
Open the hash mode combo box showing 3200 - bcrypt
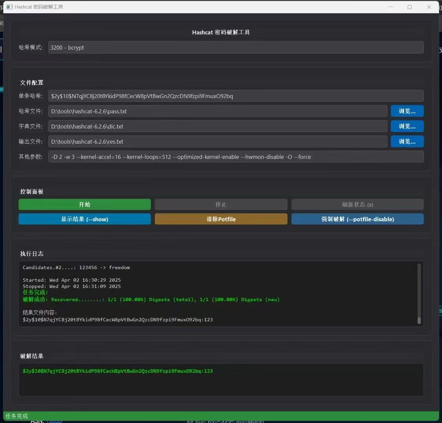coord(236,47)
